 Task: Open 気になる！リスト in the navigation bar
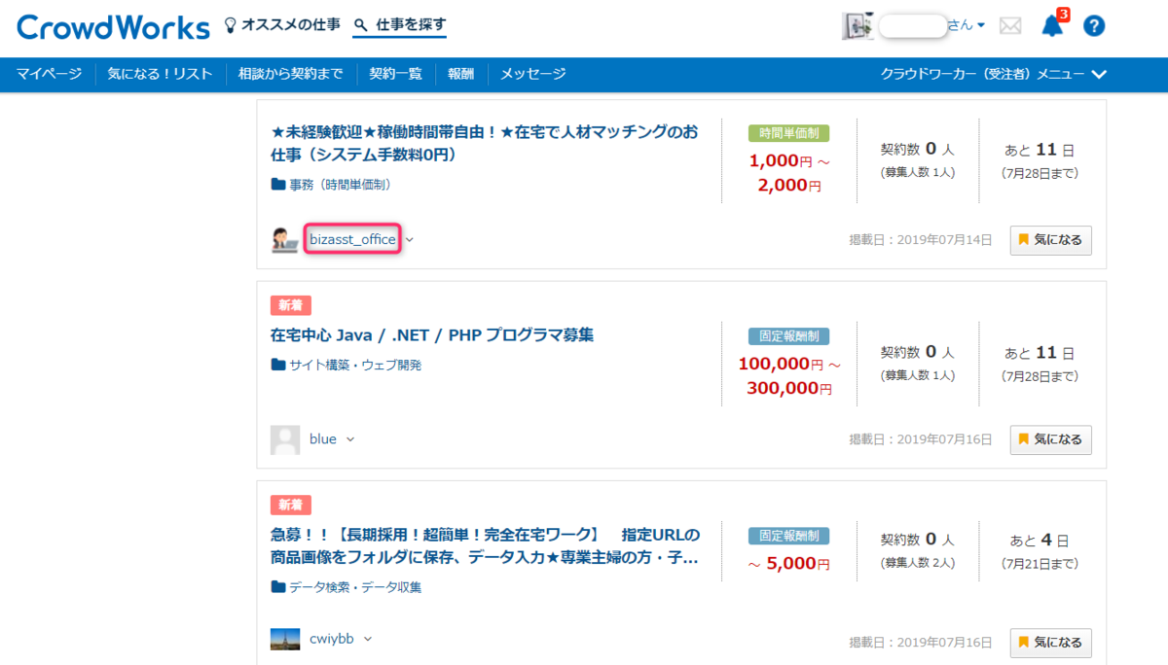(x=160, y=74)
